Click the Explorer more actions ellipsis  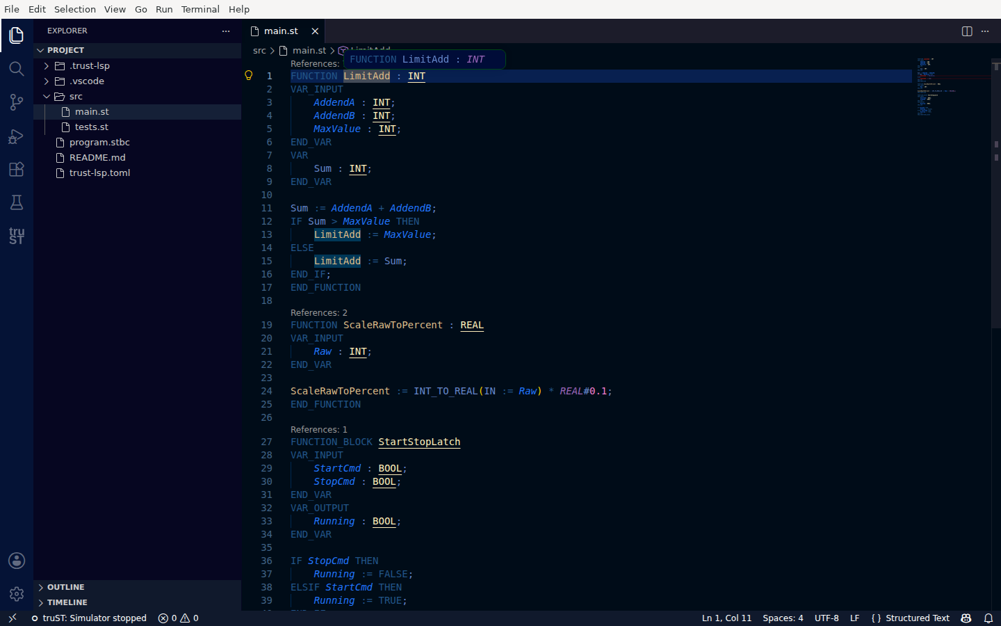tap(226, 31)
